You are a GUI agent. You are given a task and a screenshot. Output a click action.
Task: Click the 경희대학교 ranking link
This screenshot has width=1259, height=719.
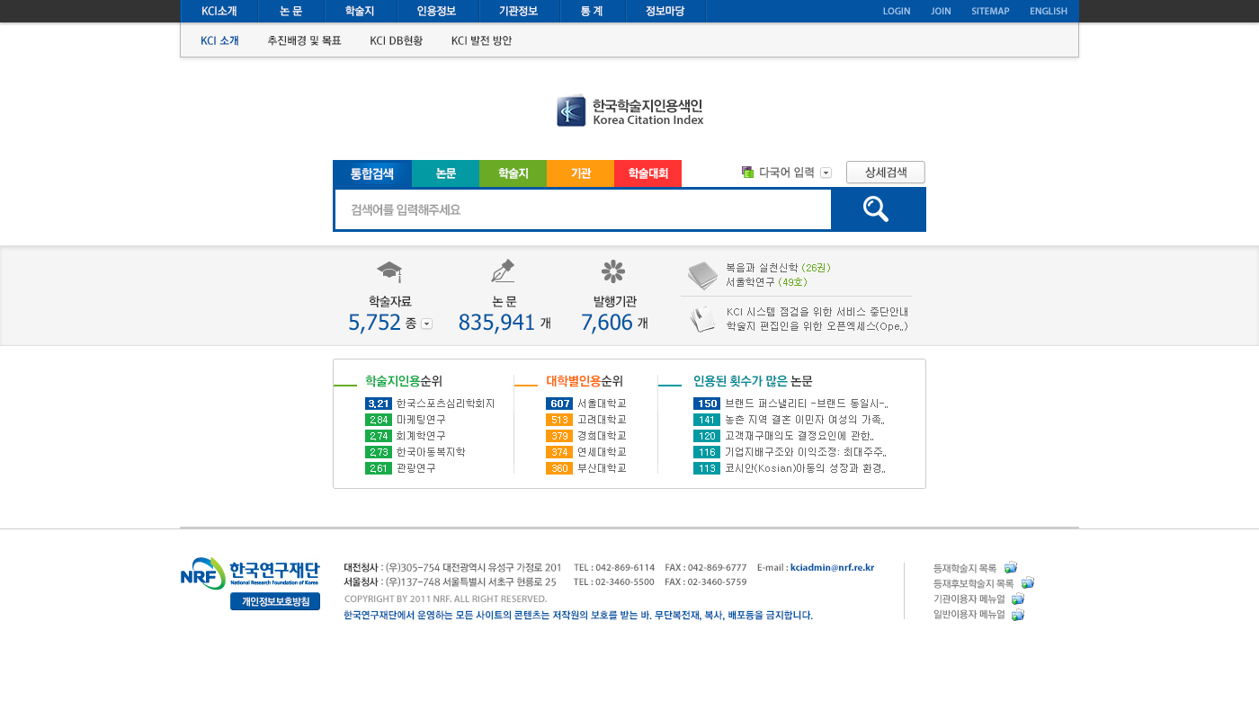point(602,436)
